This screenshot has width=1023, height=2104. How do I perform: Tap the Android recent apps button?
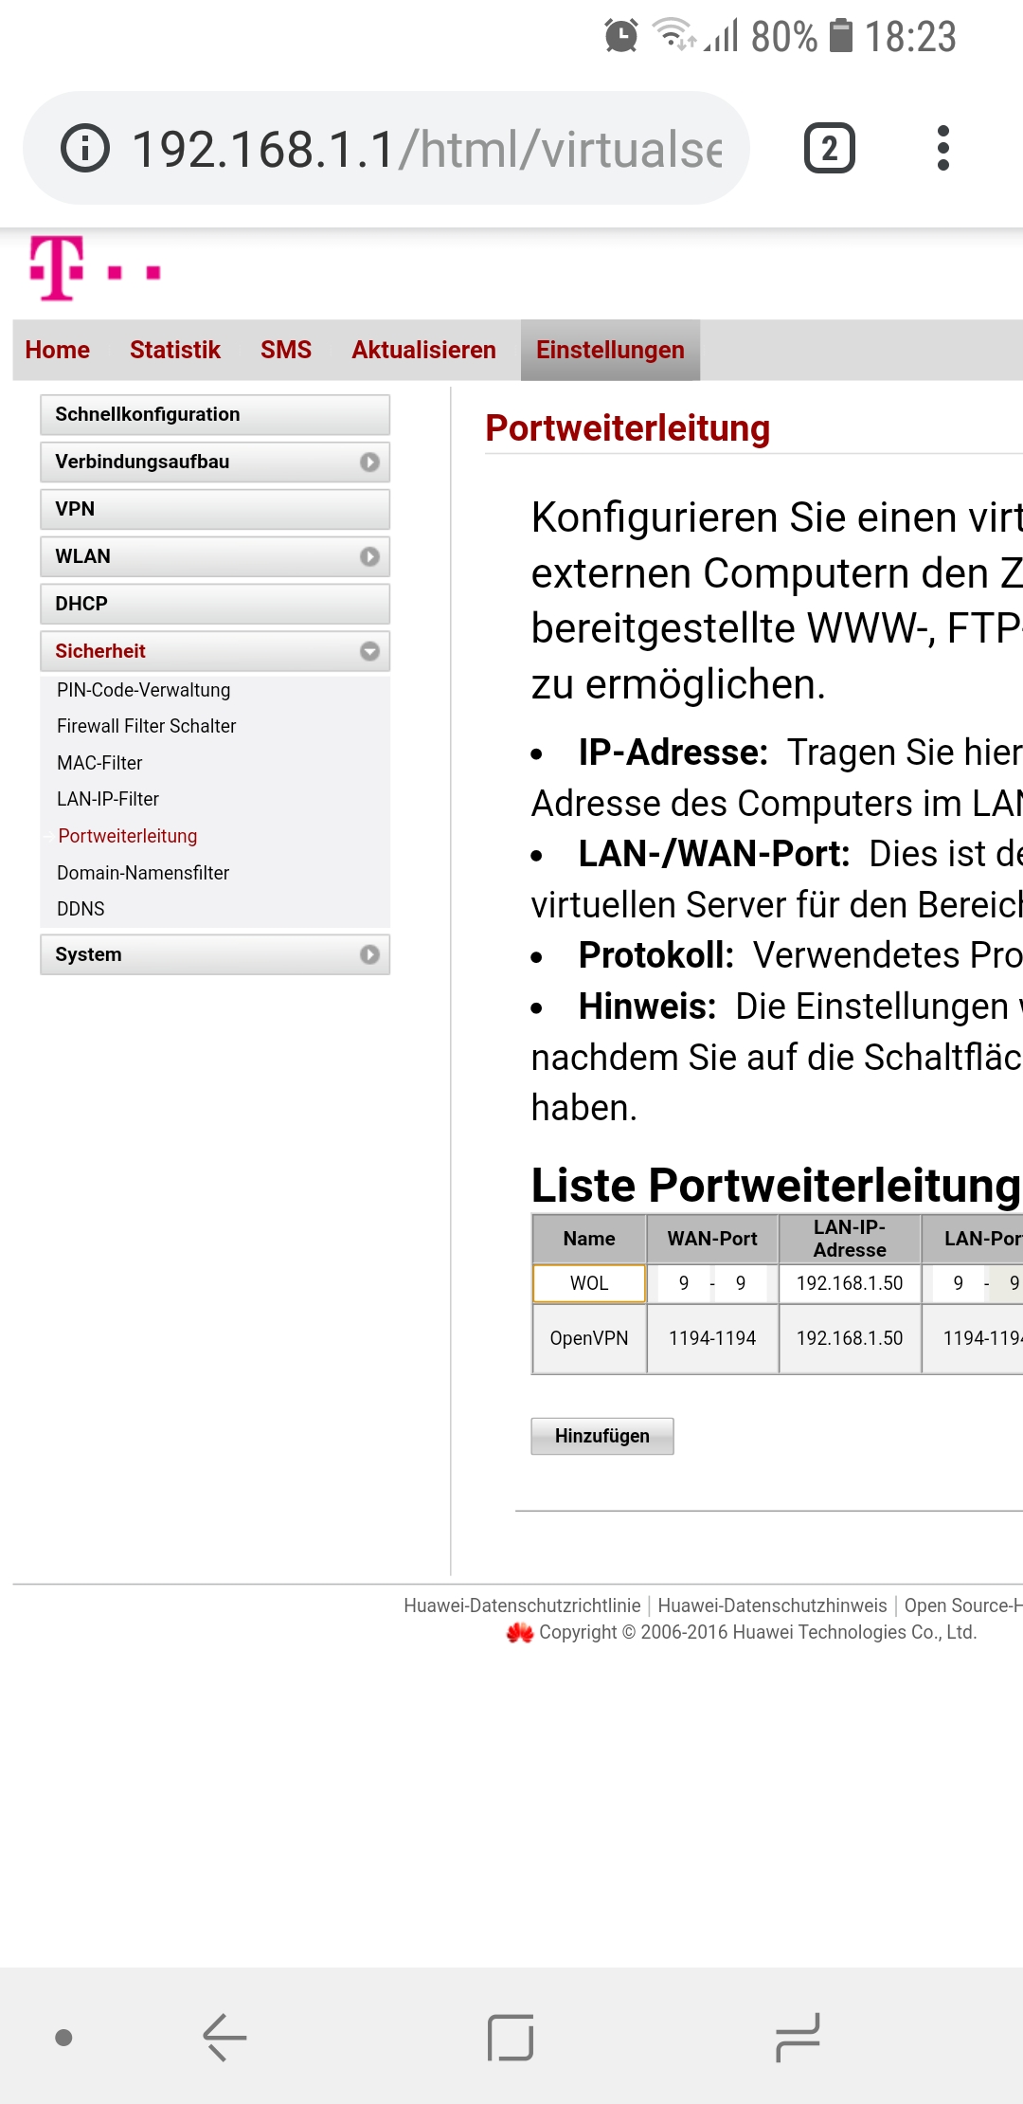tap(797, 2038)
